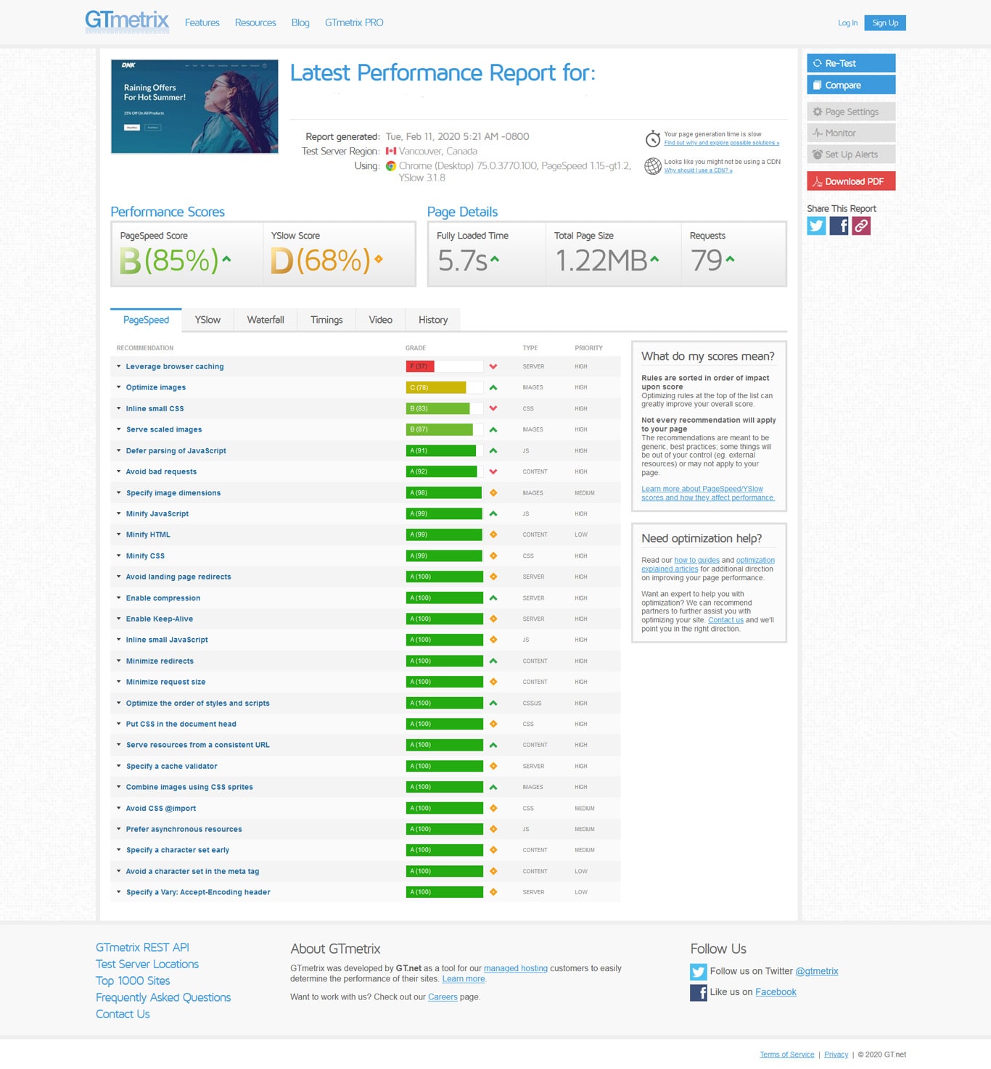Click the Compare button
Viewport: 991px width, 1069px height.
tap(851, 85)
